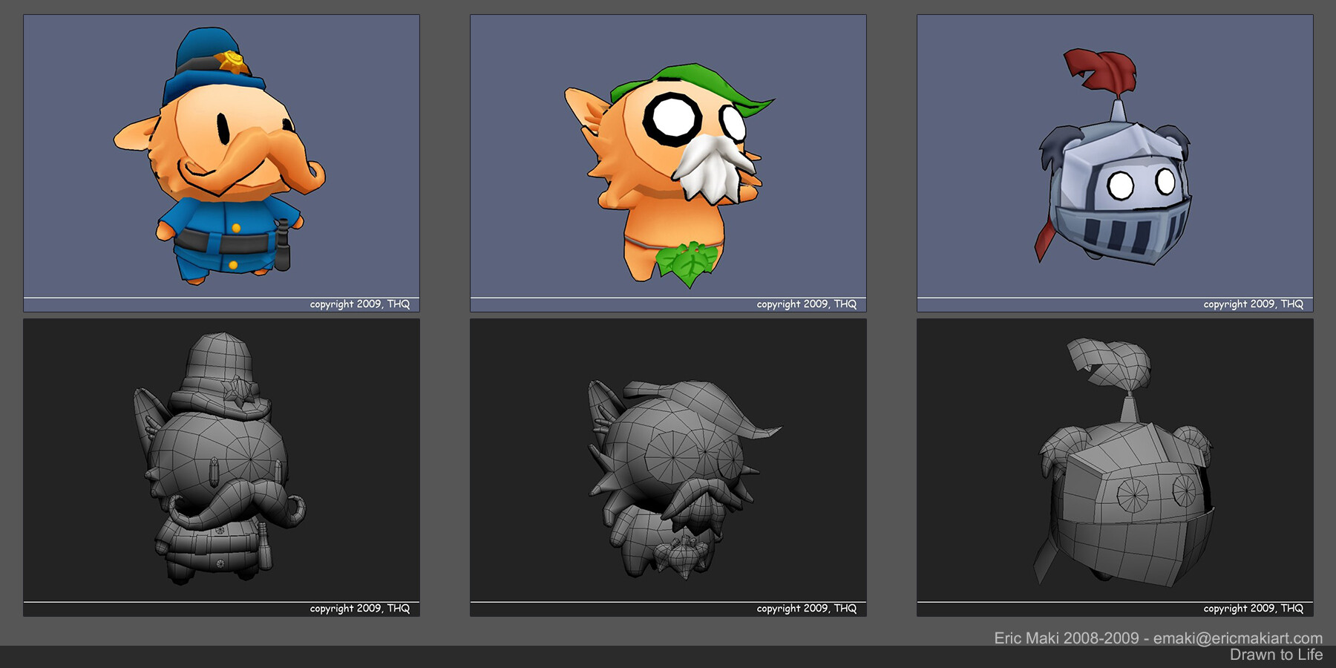Click the Drawn to Life title text
Screen dimensions: 1336x668
1276,655
